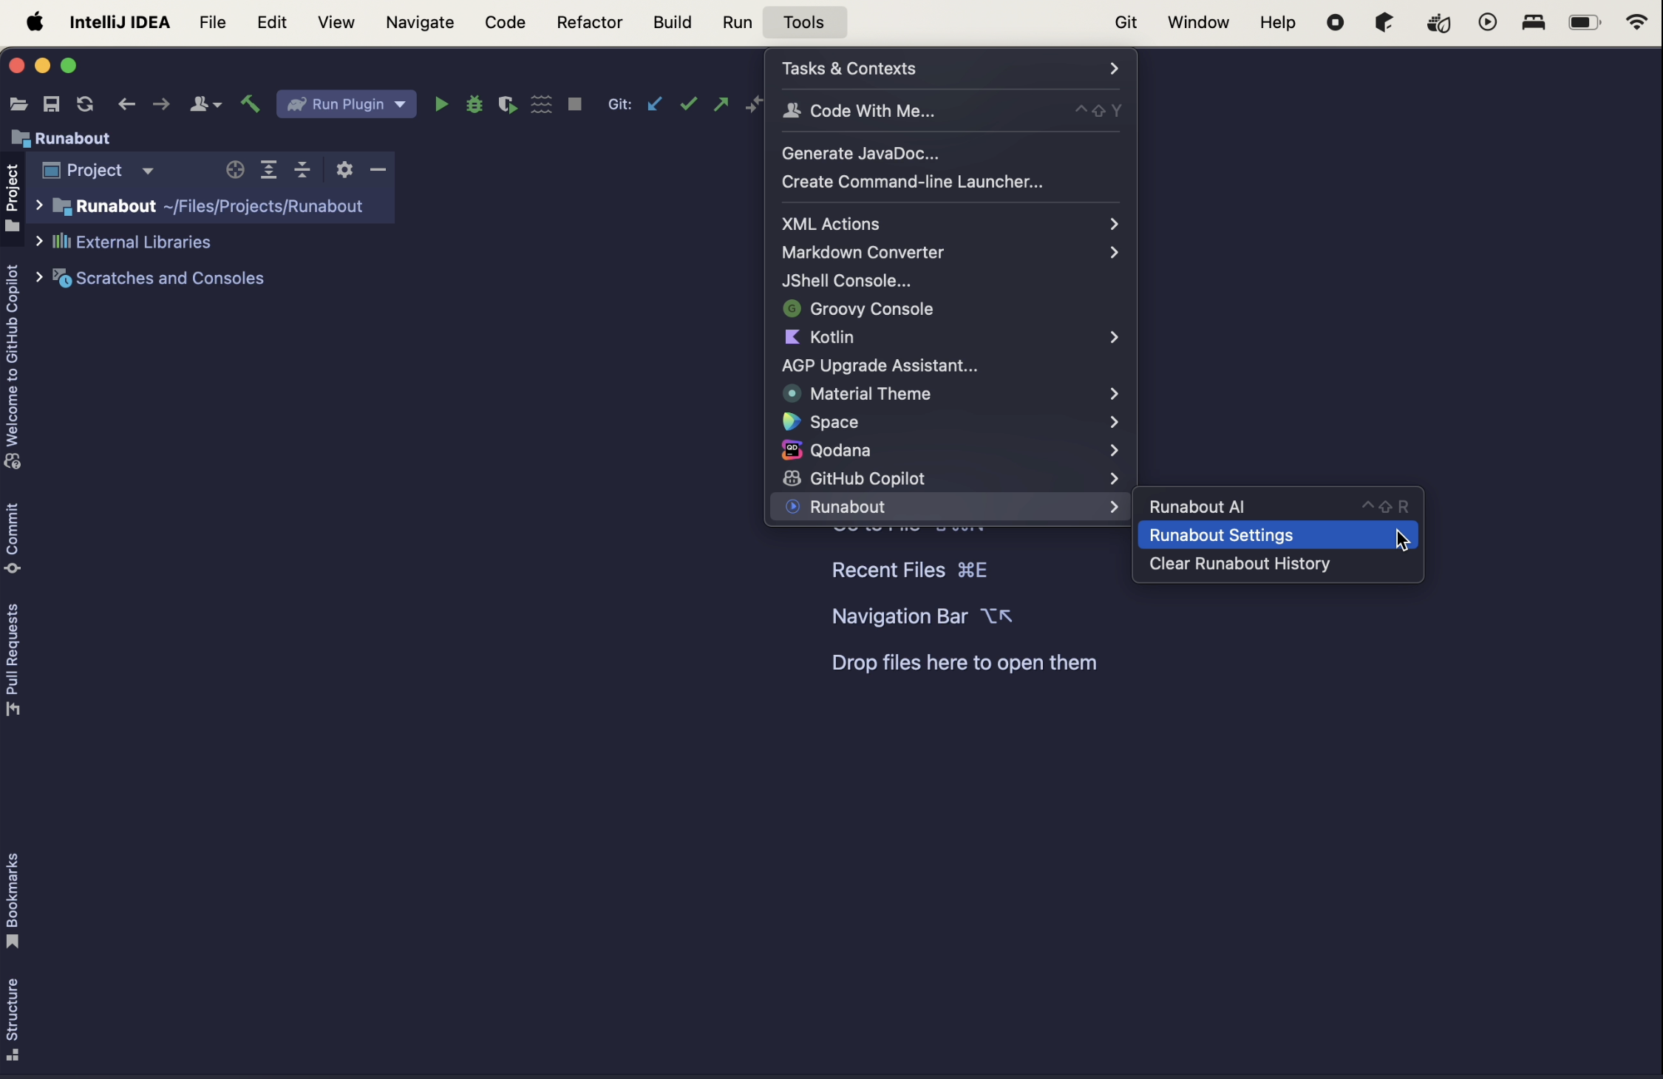Open the Pull Requests side tool window
Image resolution: width=1663 pixels, height=1079 pixels.
[x=13, y=660]
